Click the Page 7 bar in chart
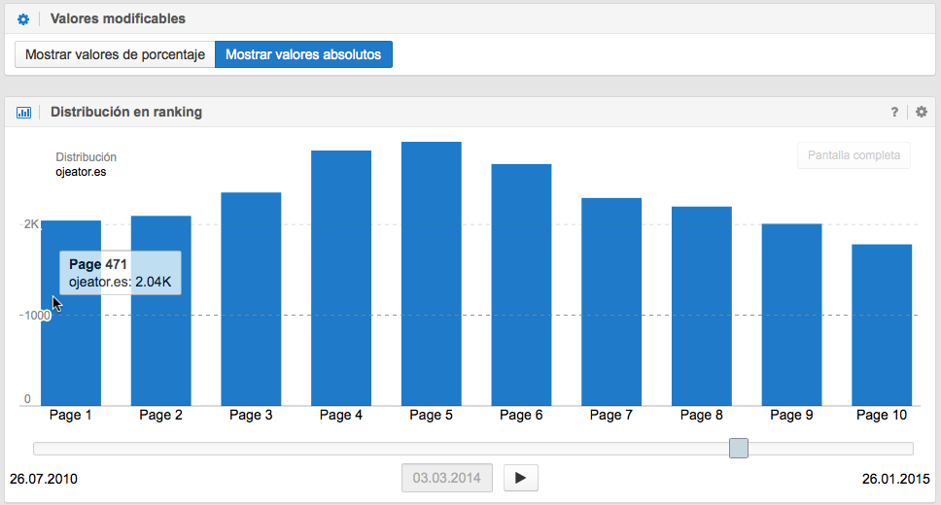941x505 pixels. (x=611, y=301)
